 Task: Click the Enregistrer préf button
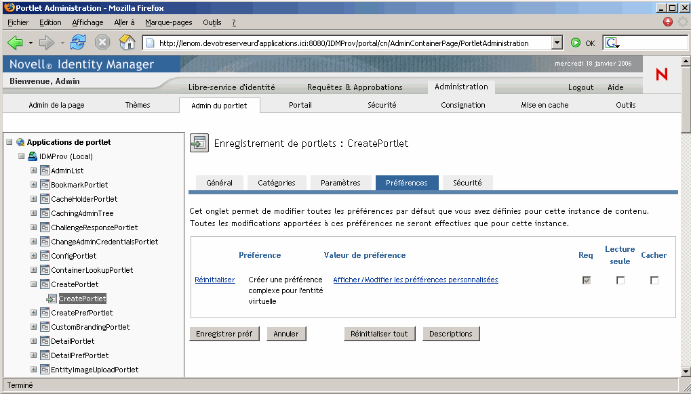(224, 334)
